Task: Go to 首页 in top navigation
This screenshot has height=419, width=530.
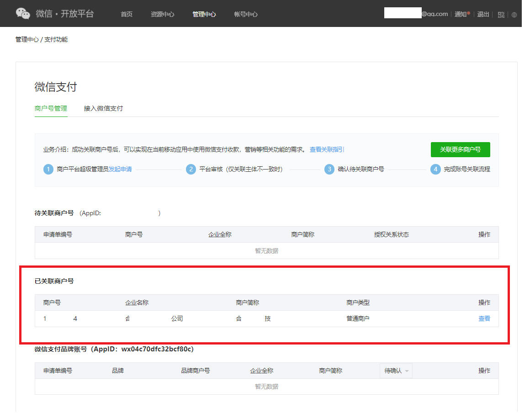Action: pyautogui.click(x=127, y=14)
